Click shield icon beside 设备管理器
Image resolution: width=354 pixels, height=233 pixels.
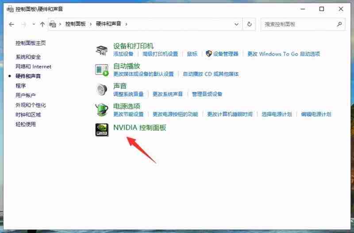[x=209, y=53]
